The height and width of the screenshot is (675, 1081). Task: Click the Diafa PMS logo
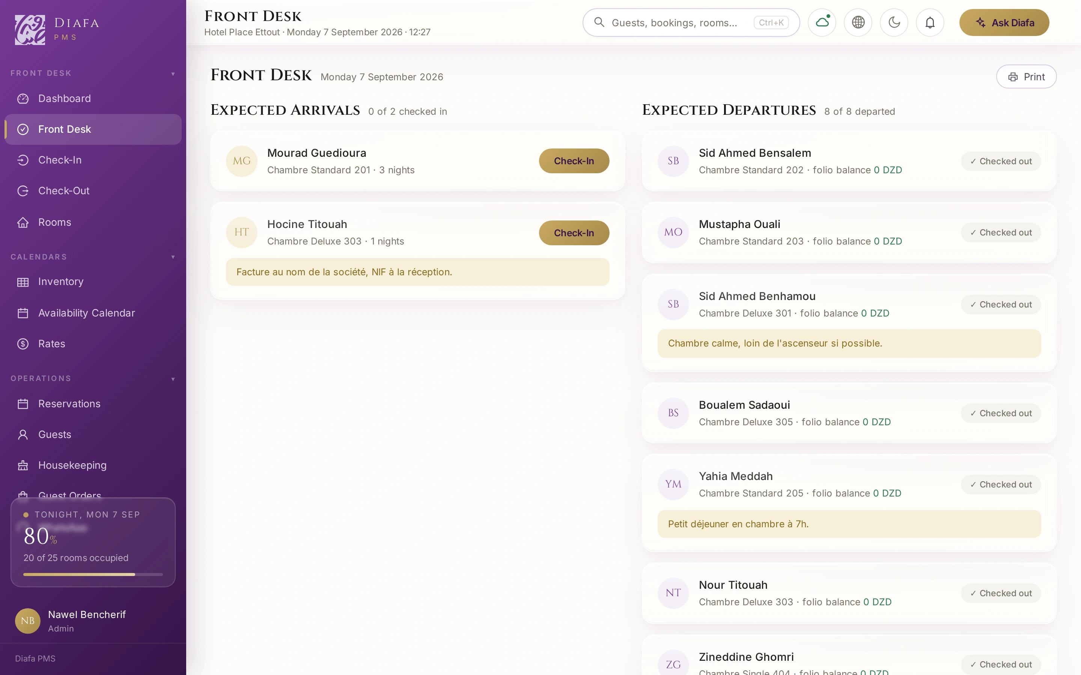(x=30, y=30)
